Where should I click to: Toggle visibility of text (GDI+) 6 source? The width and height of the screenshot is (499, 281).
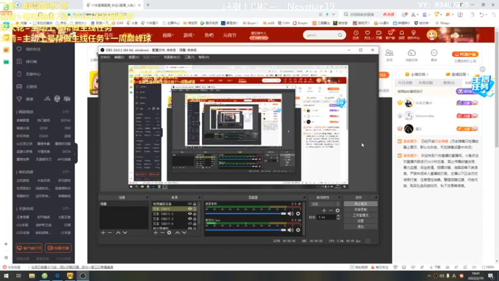tap(190, 224)
